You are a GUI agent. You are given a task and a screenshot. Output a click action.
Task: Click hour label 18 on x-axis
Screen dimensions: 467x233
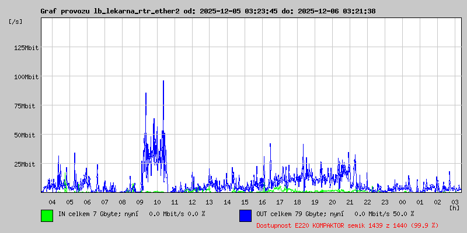pos(297,202)
